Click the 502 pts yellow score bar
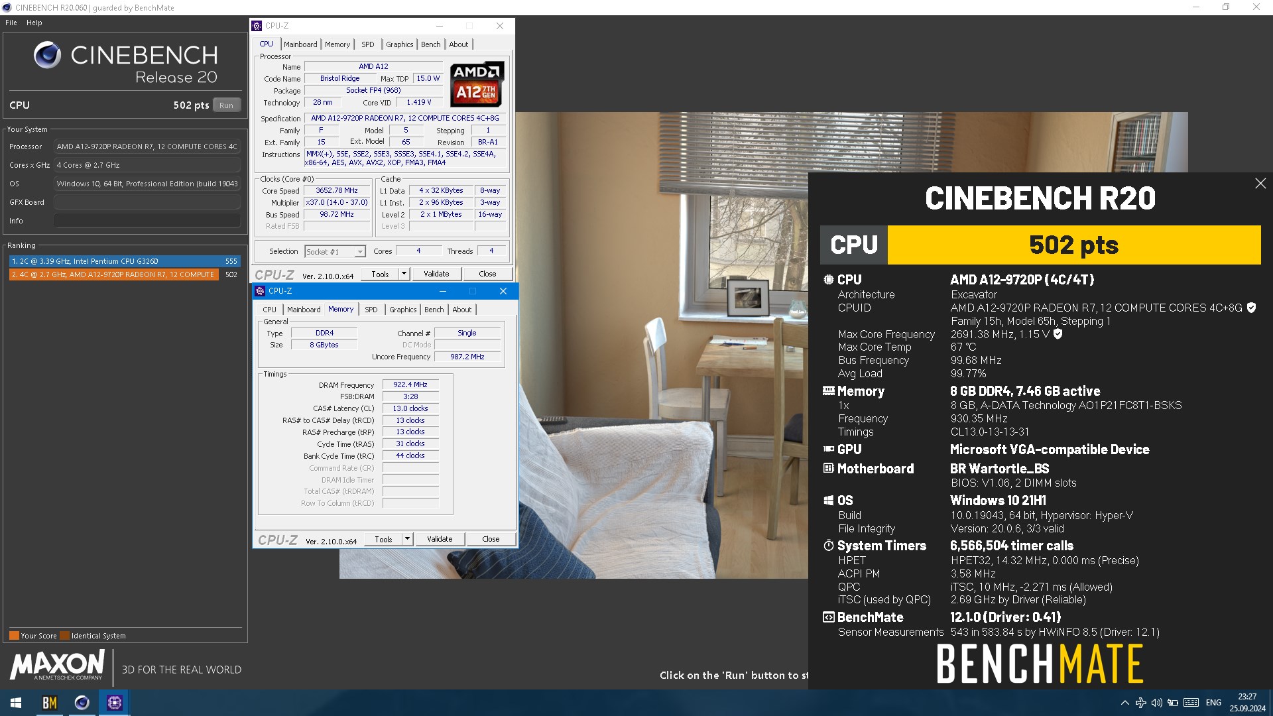This screenshot has height=716, width=1273. (1074, 245)
